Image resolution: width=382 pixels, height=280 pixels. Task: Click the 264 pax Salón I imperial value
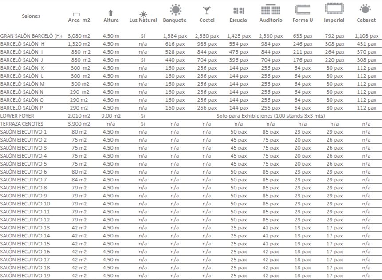pyautogui.click(x=335, y=52)
